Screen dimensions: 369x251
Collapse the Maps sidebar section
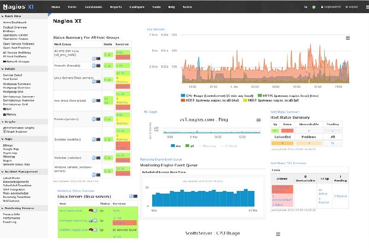[7, 139]
